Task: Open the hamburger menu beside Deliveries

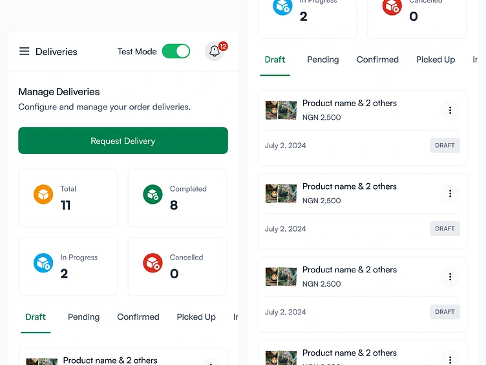Action: point(25,52)
